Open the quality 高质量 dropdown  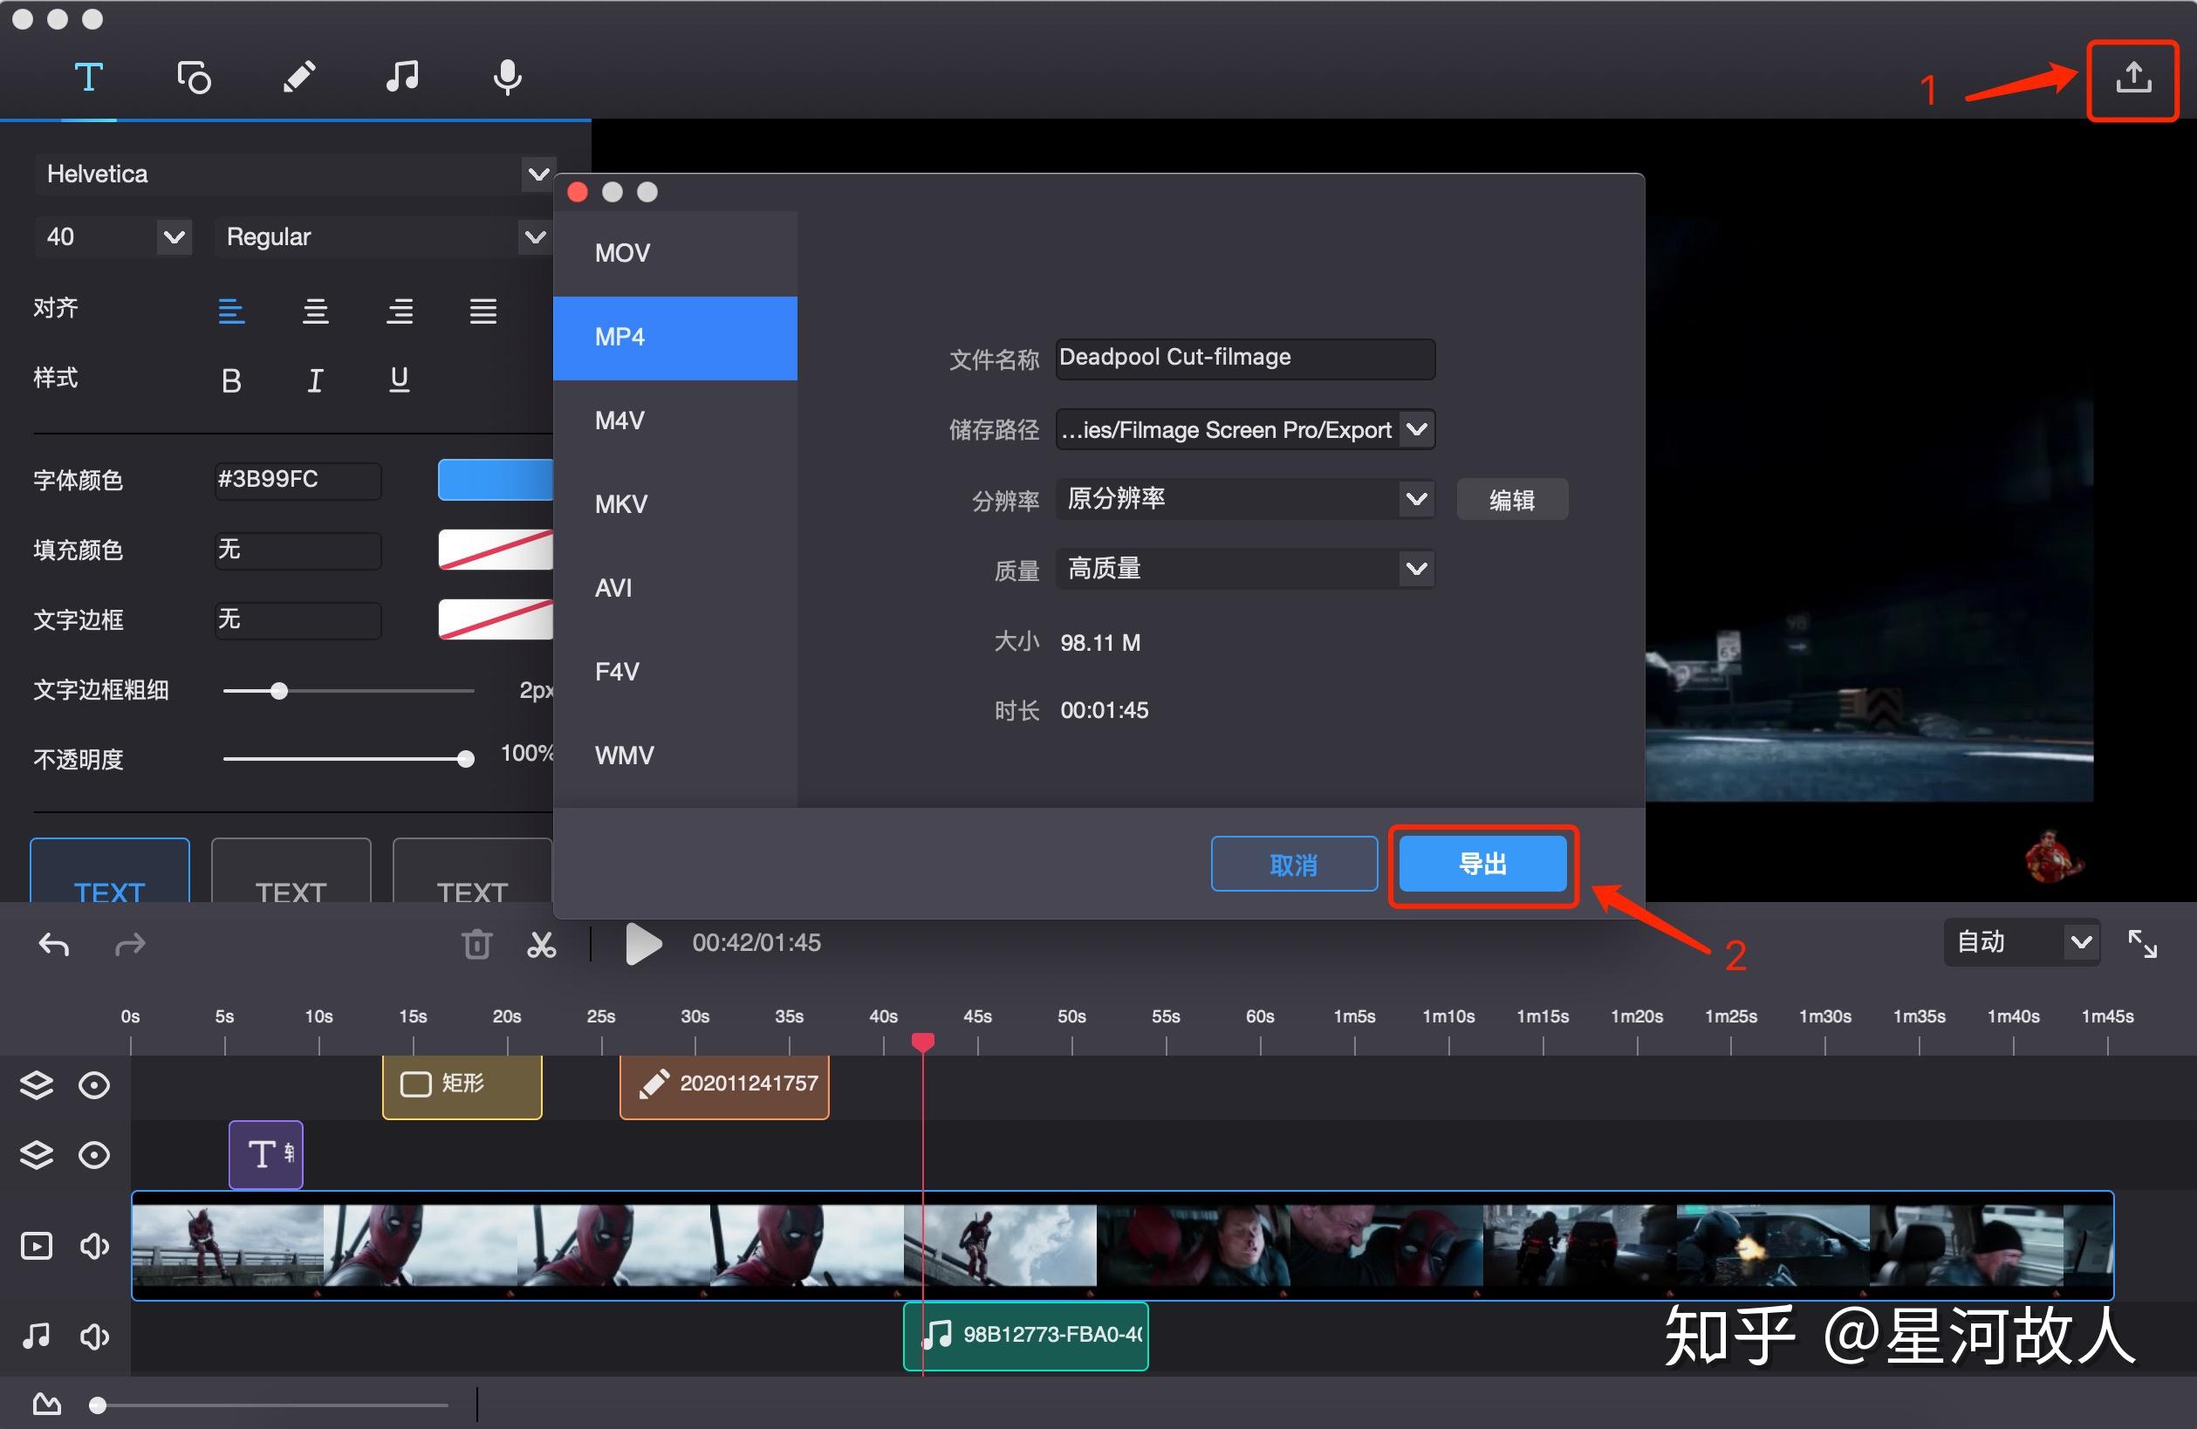(1245, 569)
